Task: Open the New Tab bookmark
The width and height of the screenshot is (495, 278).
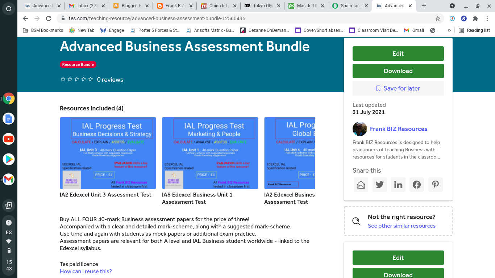Action: tap(82, 30)
